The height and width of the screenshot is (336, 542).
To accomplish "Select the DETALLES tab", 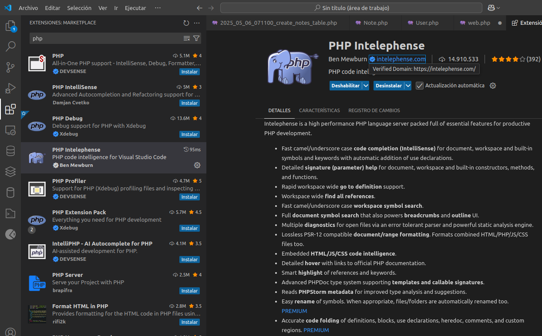I will click(279, 110).
